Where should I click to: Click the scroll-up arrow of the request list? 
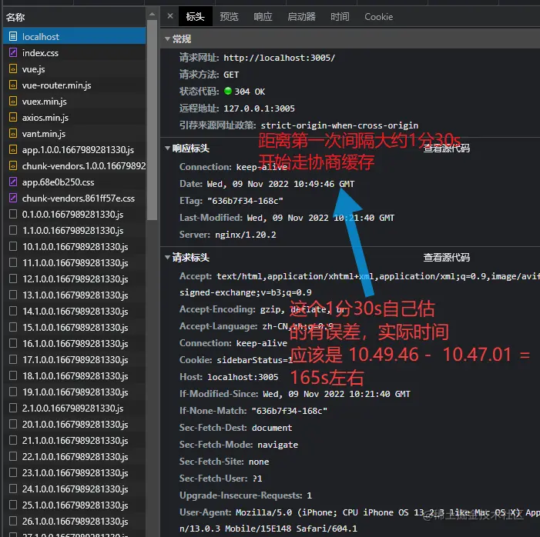pos(152,14)
